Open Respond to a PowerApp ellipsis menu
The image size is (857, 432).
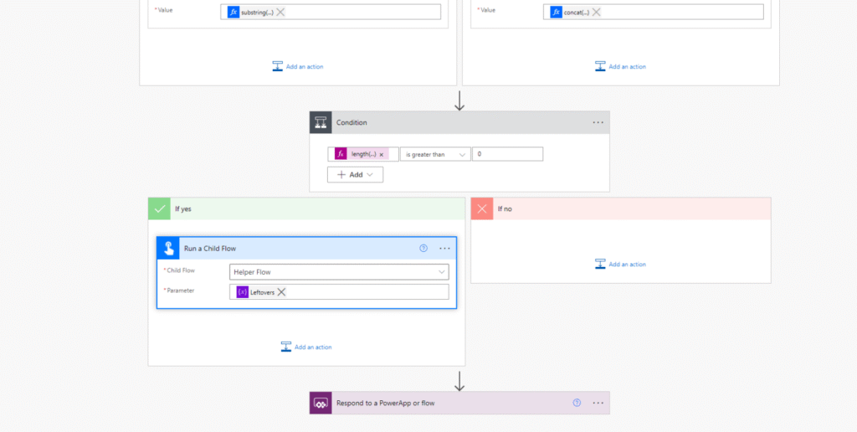click(598, 403)
